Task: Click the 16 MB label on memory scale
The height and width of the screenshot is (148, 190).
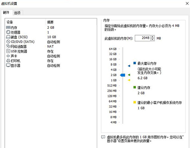Action: click(113, 112)
